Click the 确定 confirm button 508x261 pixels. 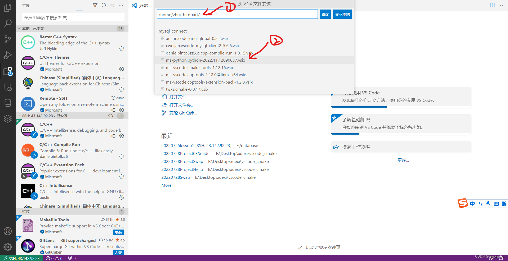[326, 14]
